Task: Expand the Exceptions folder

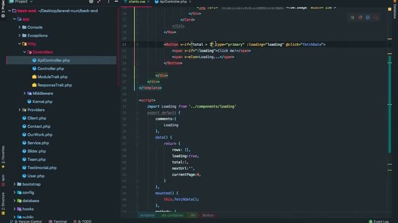Action: [19, 36]
